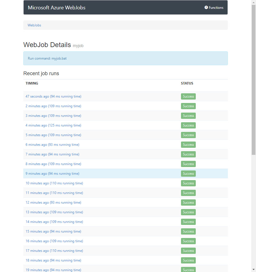The width and height of the screenshot is (256, 272).
Task: Go to Microsoft Azure WebJobs home
Action: 57,8
